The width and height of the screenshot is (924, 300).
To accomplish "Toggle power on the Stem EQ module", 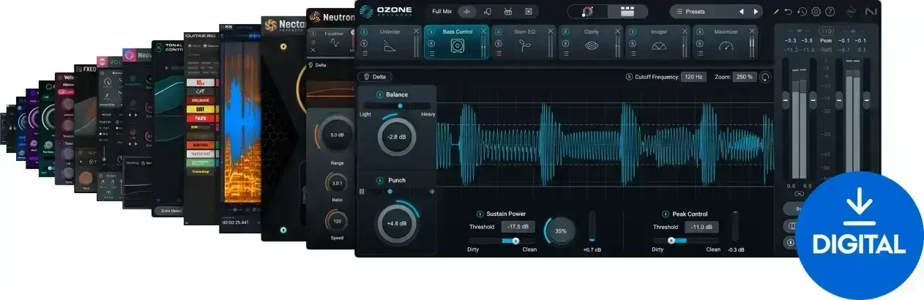I will coord(498,32).
